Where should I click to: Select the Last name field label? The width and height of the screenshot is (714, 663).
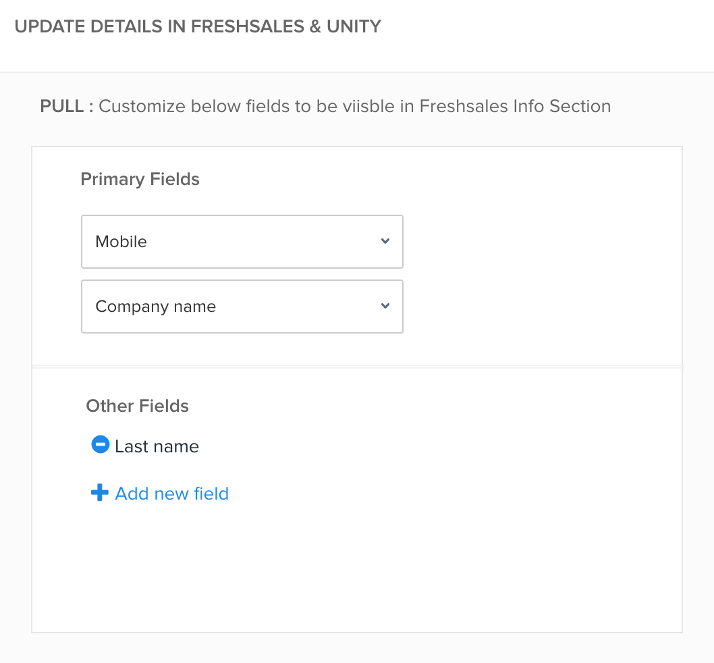coord(157,446)
